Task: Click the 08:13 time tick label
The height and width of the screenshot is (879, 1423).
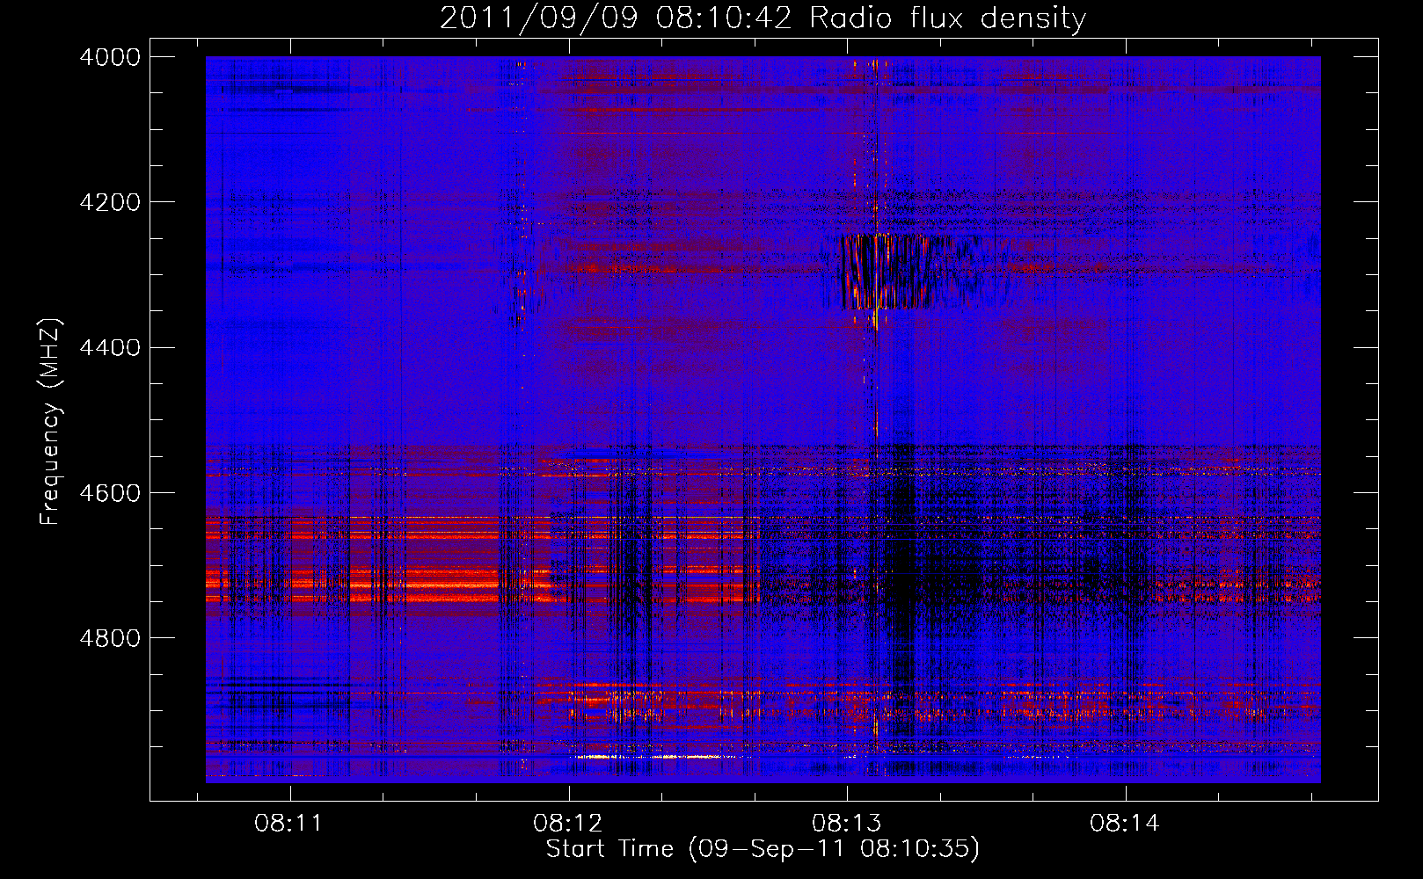Action: (x=846, y=823)
